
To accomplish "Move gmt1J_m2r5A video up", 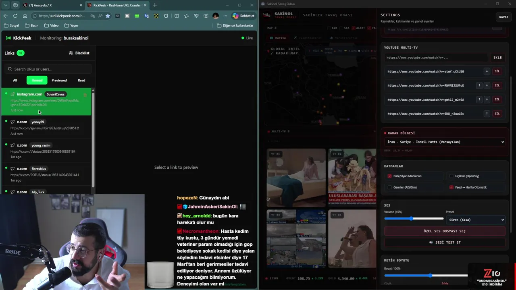I will pyautogui.click(x=479, y=99).
